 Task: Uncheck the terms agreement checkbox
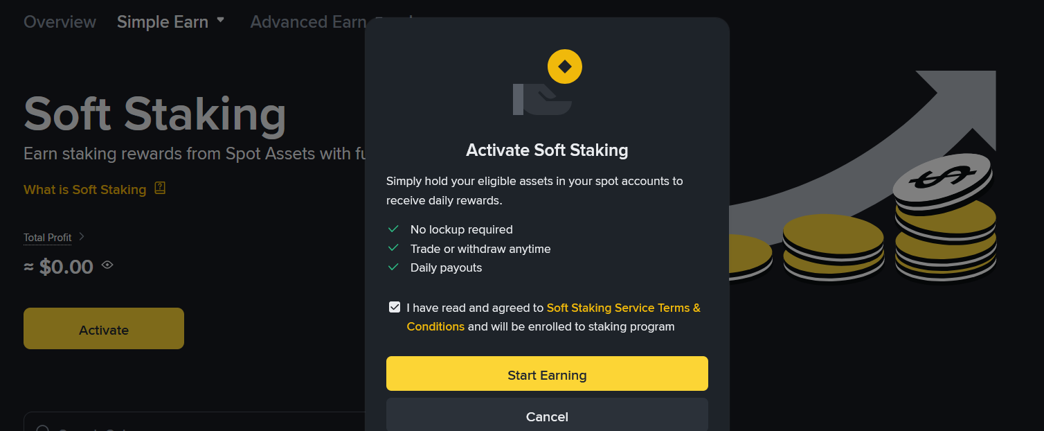395,307
